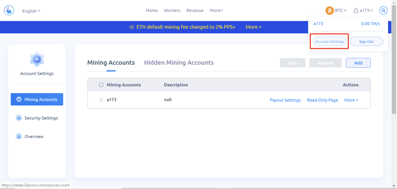Image resolution: width=397 pixels, height=189 pixels.
Task: Toggle the checkbox for account a173
Action: (x=101, y=100)
